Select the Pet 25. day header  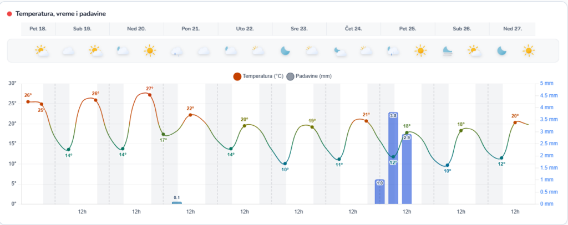[x=408, y=29]
